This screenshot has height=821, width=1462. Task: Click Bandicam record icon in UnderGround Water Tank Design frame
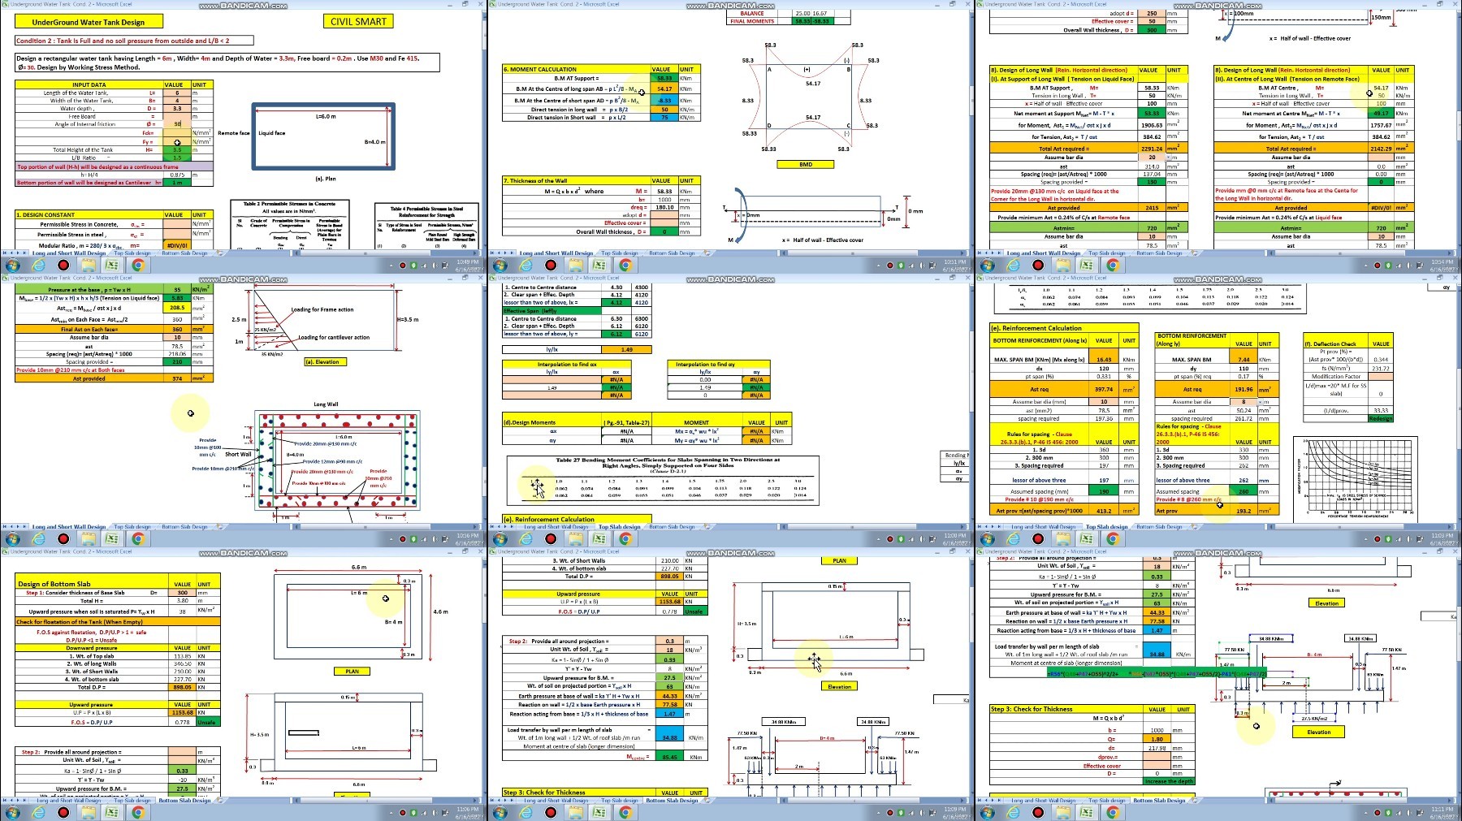(63, 265)
